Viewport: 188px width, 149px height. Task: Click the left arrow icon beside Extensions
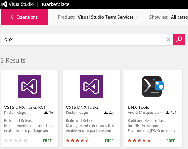tap(13, 17)
